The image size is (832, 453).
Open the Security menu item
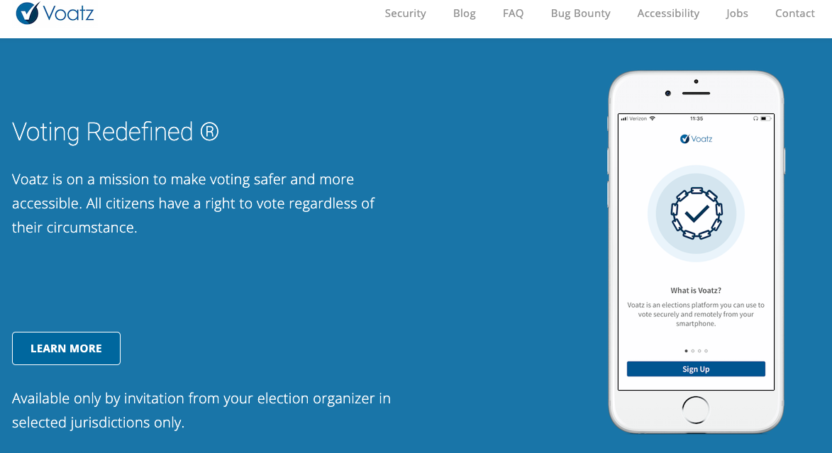pyautogui.click(x=406, y=13)
